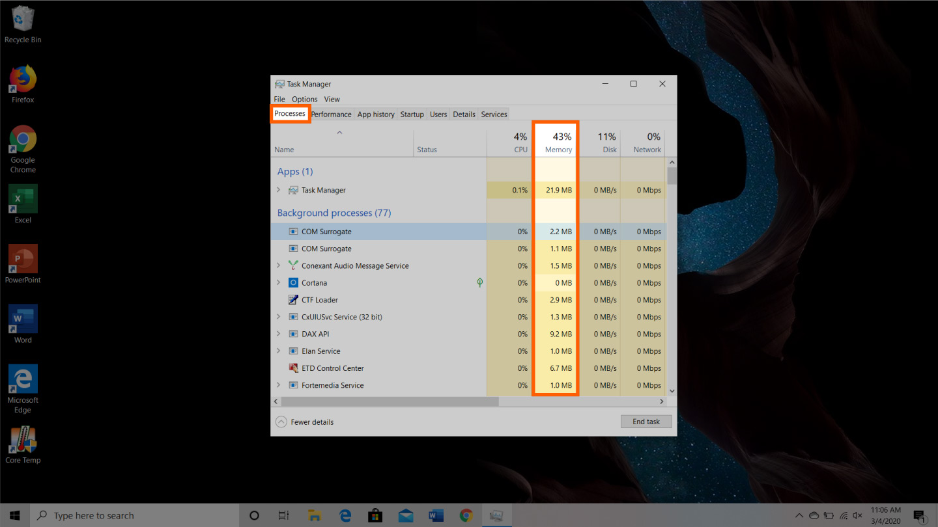This screenshot has width=938, height=527.
Task: Click the ETD Control Center process icon
Action: [x=293, y=368]
